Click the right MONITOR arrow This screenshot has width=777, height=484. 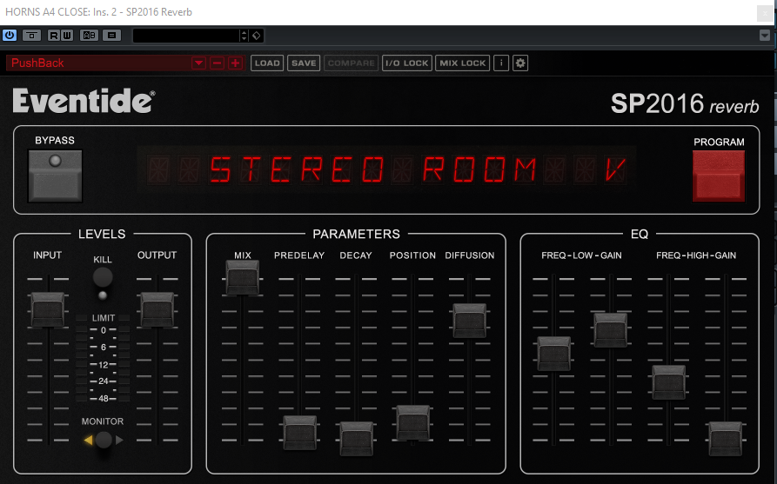click(x=119, y=440)
